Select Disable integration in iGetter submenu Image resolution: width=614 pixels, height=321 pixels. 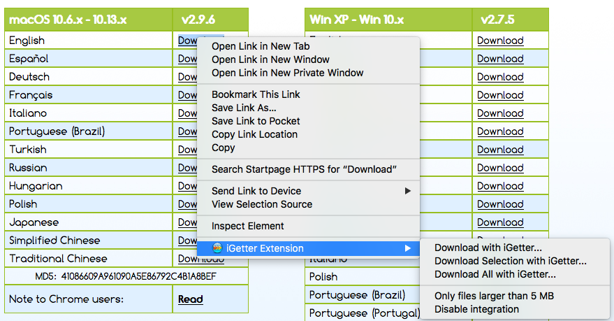coord(476,309)
